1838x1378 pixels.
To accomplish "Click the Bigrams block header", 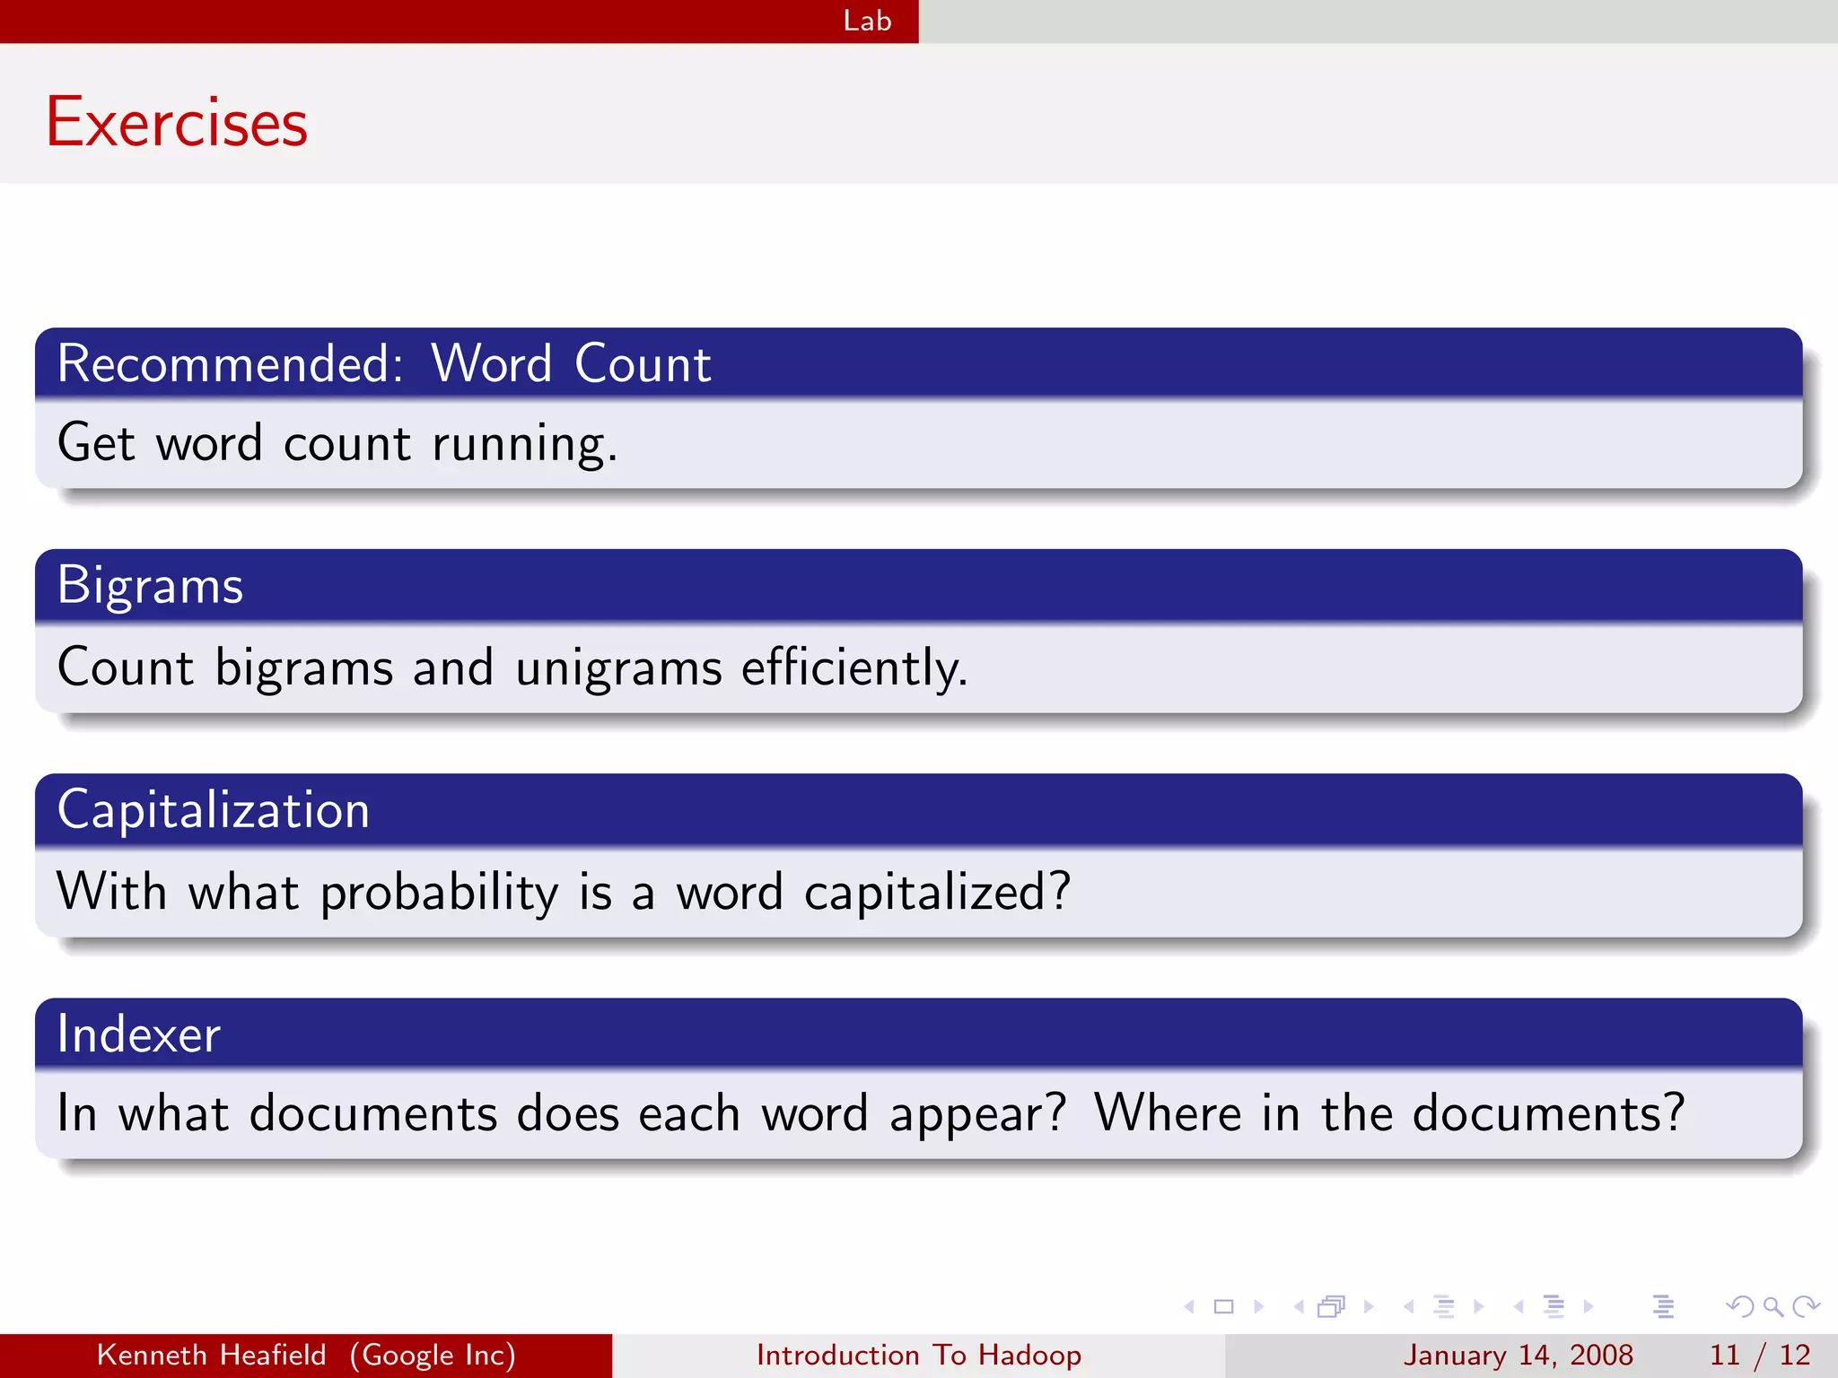I will tap(918, 586).
